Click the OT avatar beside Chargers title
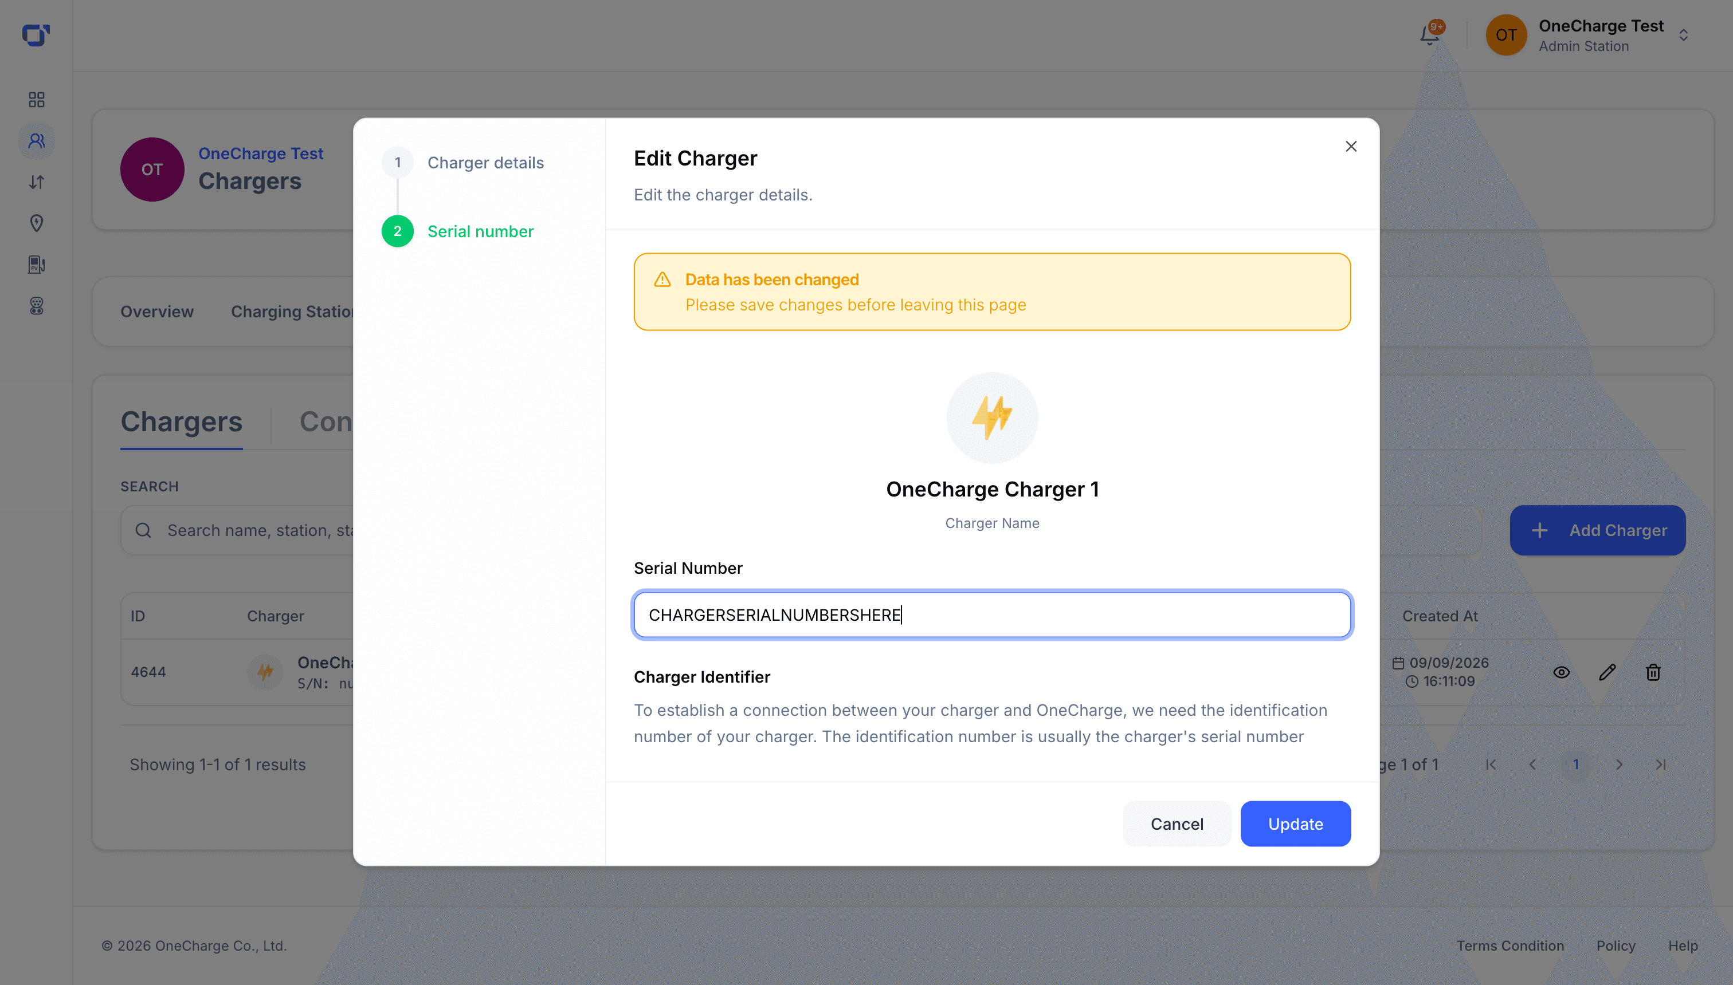1733x985 pixels. 152,169
